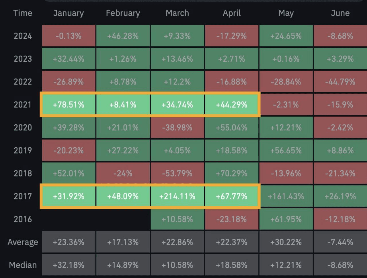Click the -44.79% cell
Image resolution: width=367 pixels, height=278 pixels.
click(340, 82)
